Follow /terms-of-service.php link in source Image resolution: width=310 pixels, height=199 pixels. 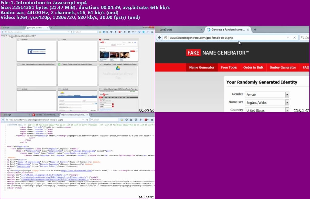28,162
